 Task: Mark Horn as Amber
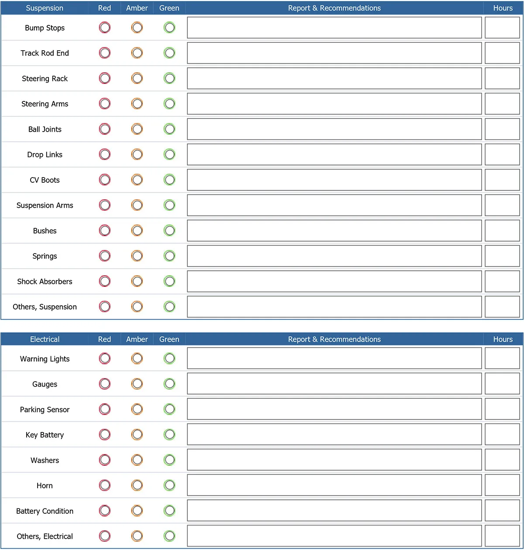137,485
